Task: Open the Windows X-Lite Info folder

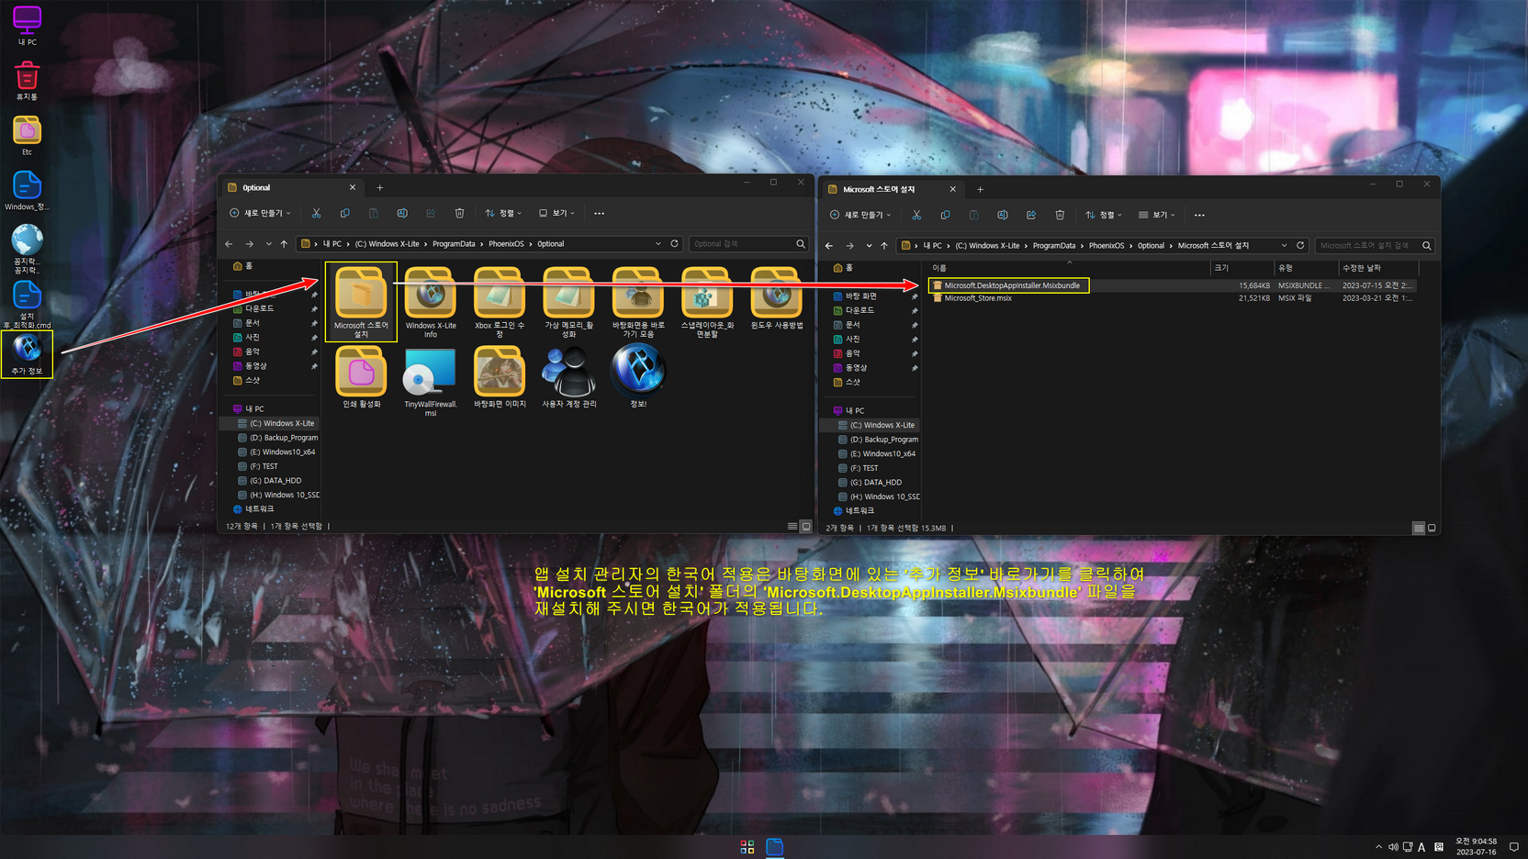Action: [x=431, y=302]
